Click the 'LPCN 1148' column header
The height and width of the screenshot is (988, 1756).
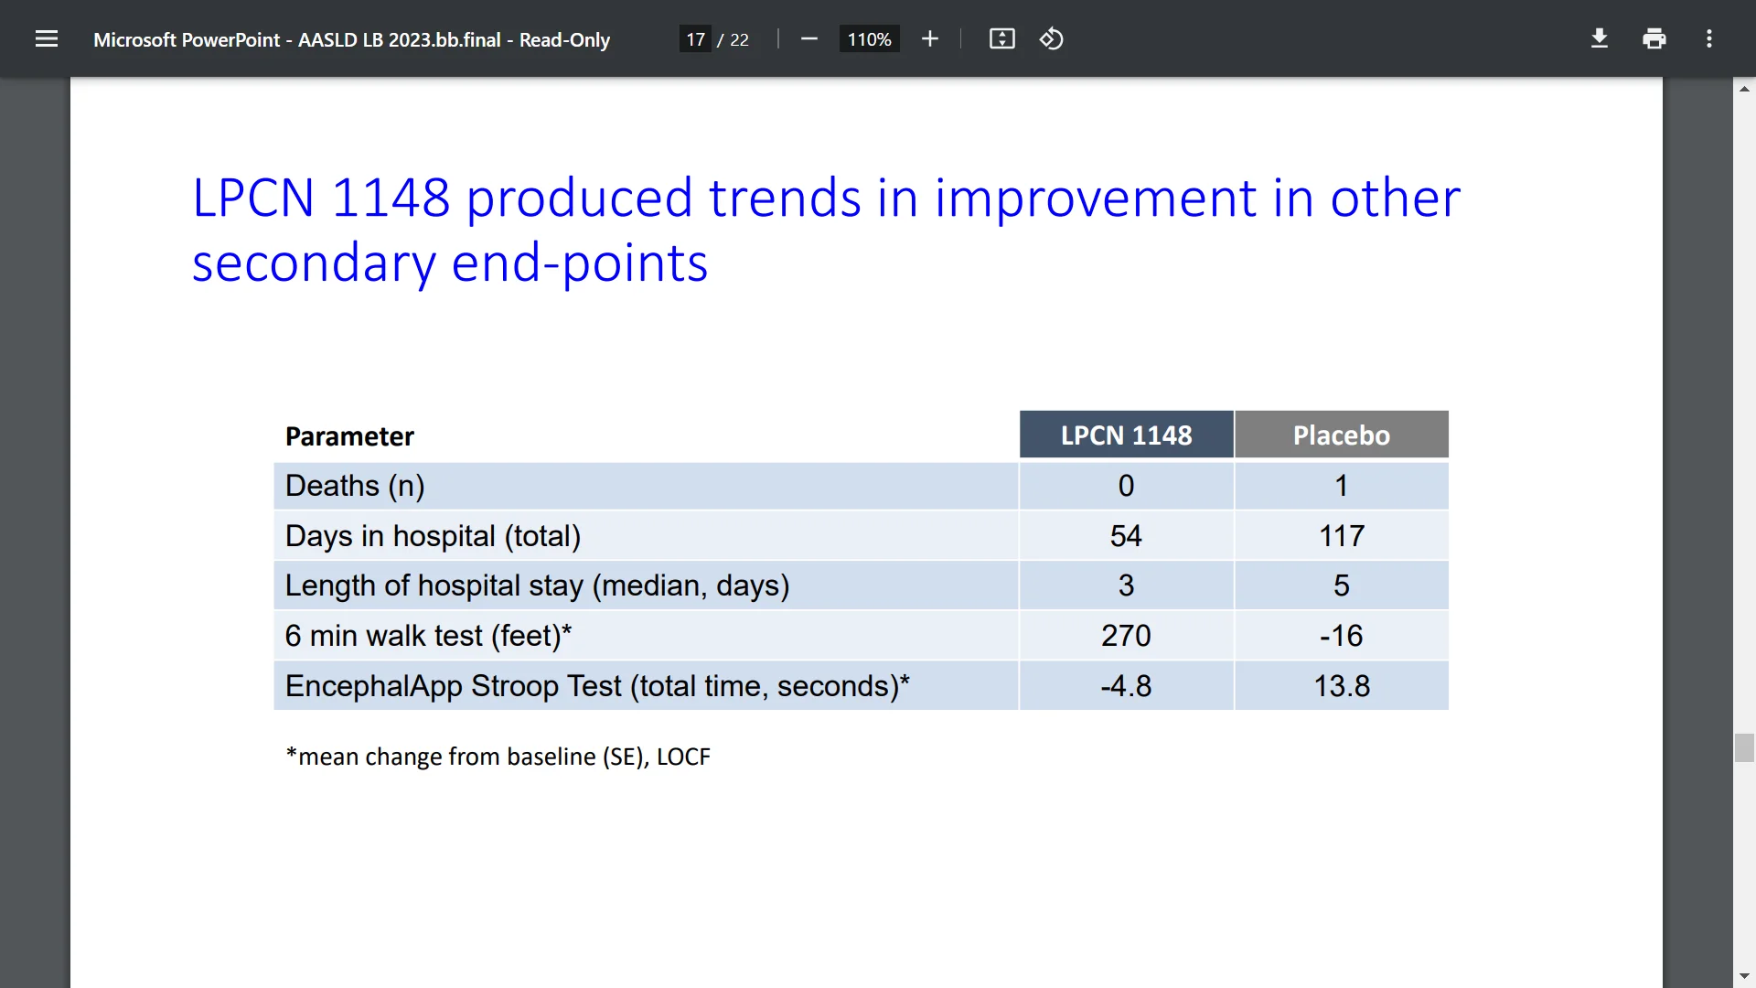click(1126, 435)
